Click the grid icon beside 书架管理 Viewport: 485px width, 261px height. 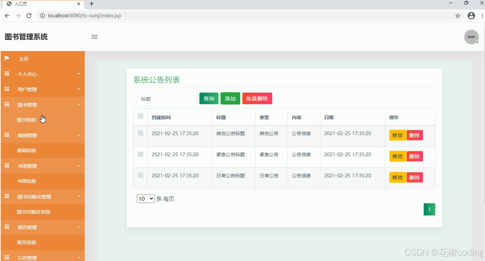pyautogui.click(x=6, y=166)
